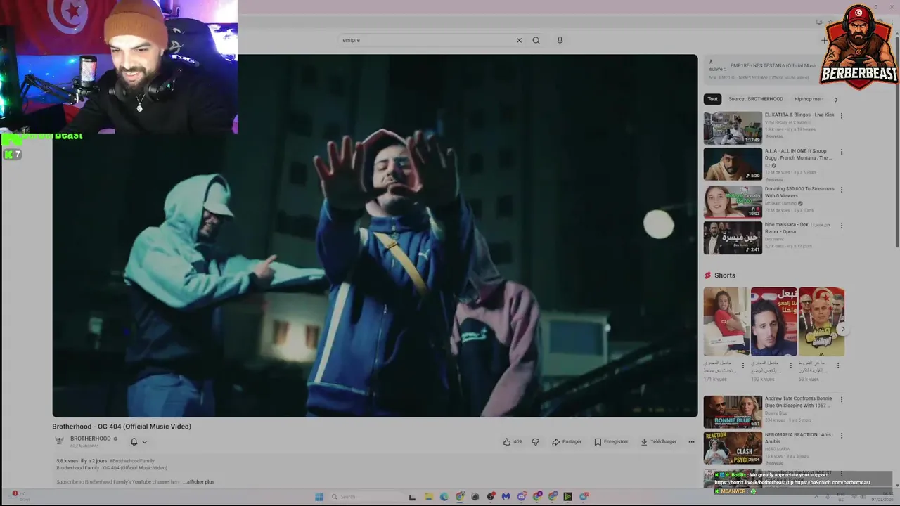Open 'A.L.A - ALL IN ONE' video thumbnail
This screenshot has width=900, height=506.
733,164
